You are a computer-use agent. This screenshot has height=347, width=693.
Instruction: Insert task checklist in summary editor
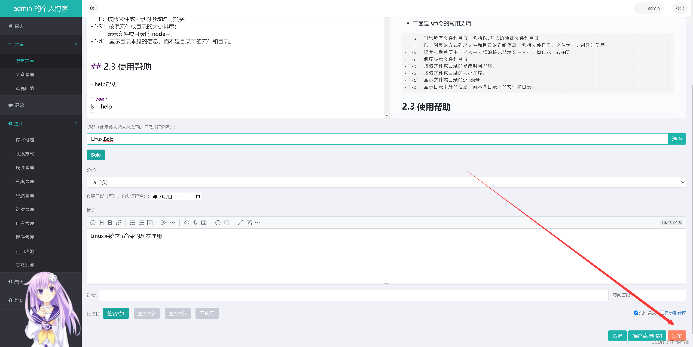[x=150, y=222]
